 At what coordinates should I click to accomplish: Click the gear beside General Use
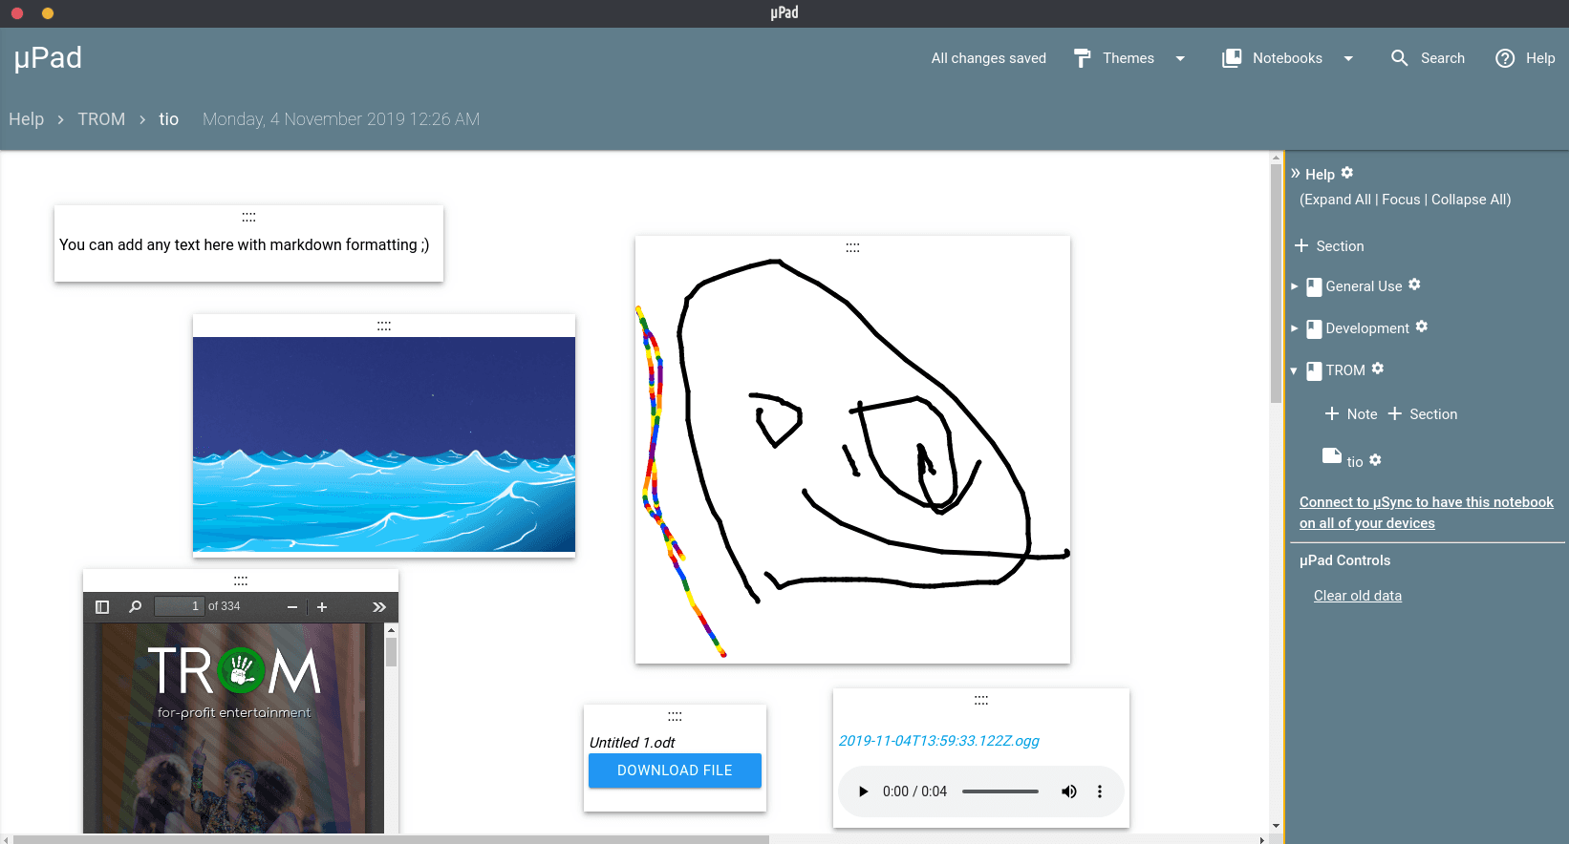[1415, 285]
